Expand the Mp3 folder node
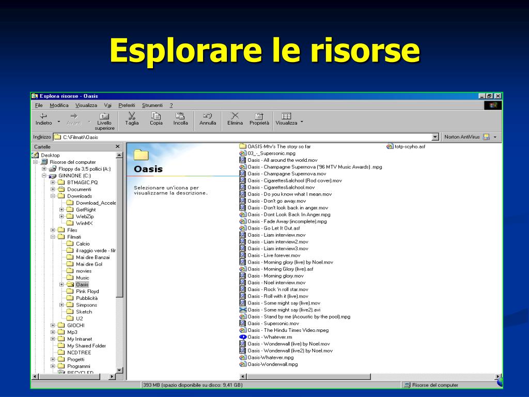Screen dimensions: 529x397 click(x=53, y=332)
